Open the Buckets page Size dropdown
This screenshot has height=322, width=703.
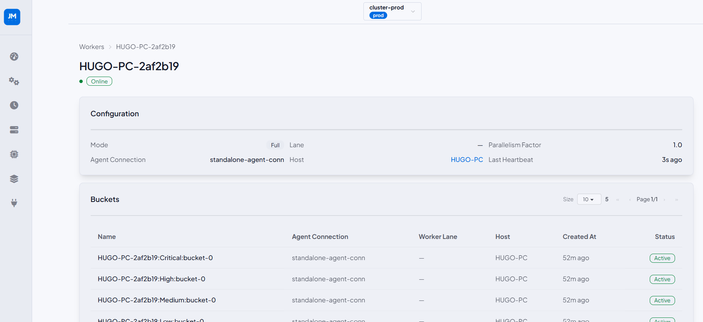[589, 199]
